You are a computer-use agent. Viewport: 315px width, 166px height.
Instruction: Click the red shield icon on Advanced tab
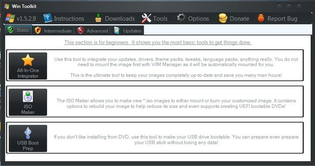(81, 30)
